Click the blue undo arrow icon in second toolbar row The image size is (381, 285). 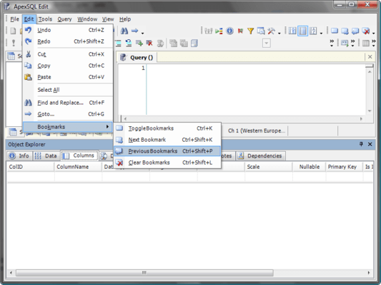(x=129, y=43)
